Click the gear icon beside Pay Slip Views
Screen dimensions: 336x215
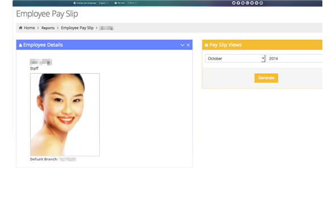(207, 45)
